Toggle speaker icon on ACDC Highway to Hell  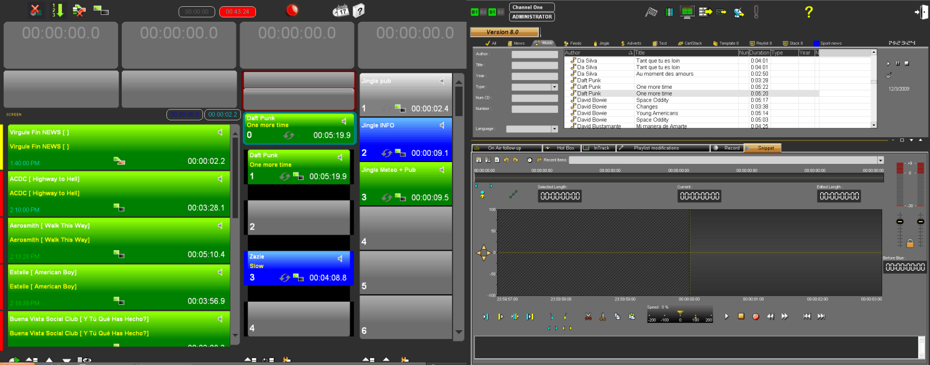(x=220, y=179)
